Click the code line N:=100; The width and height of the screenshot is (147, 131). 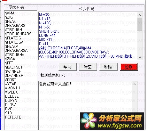point(45,23)
